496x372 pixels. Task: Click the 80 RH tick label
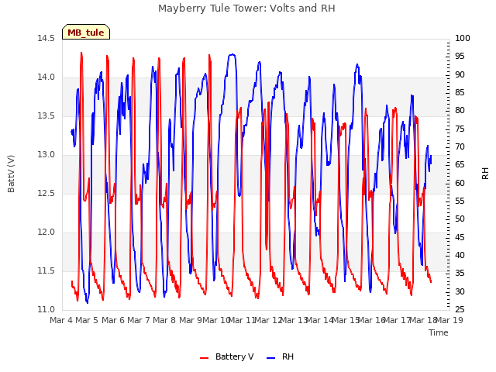[x=460, y=111]
